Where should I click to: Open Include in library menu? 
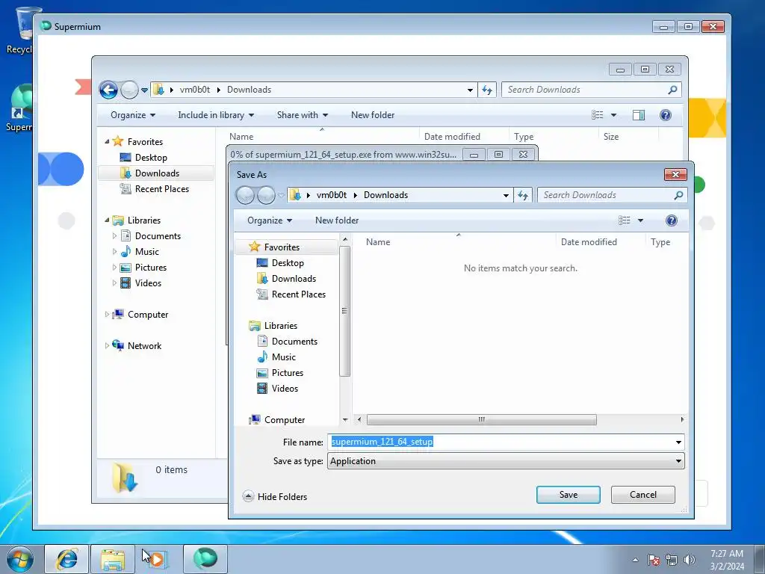216,114
